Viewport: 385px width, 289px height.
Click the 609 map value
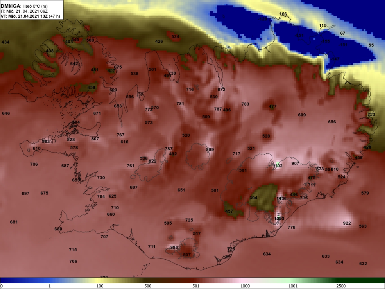[302, 115]
